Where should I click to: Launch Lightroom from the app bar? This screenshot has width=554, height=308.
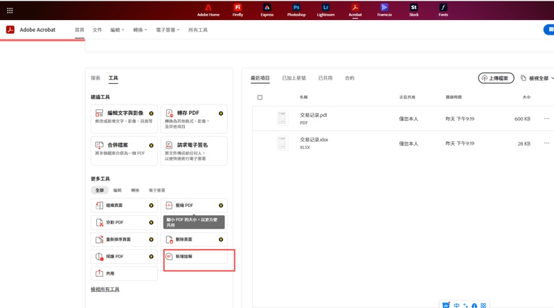tap(325, 10)
